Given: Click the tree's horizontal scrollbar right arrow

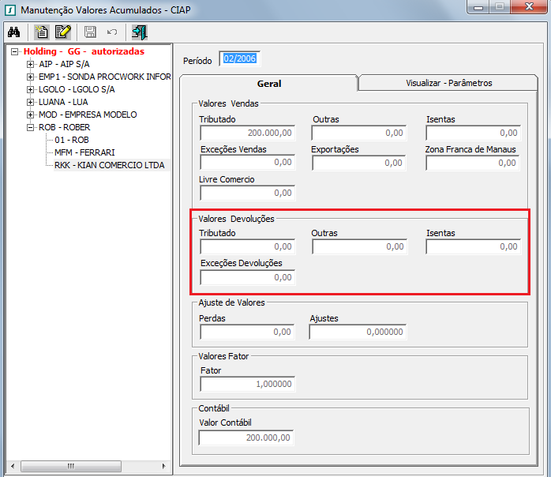Looking at the screenshot, I should (165, 466).
